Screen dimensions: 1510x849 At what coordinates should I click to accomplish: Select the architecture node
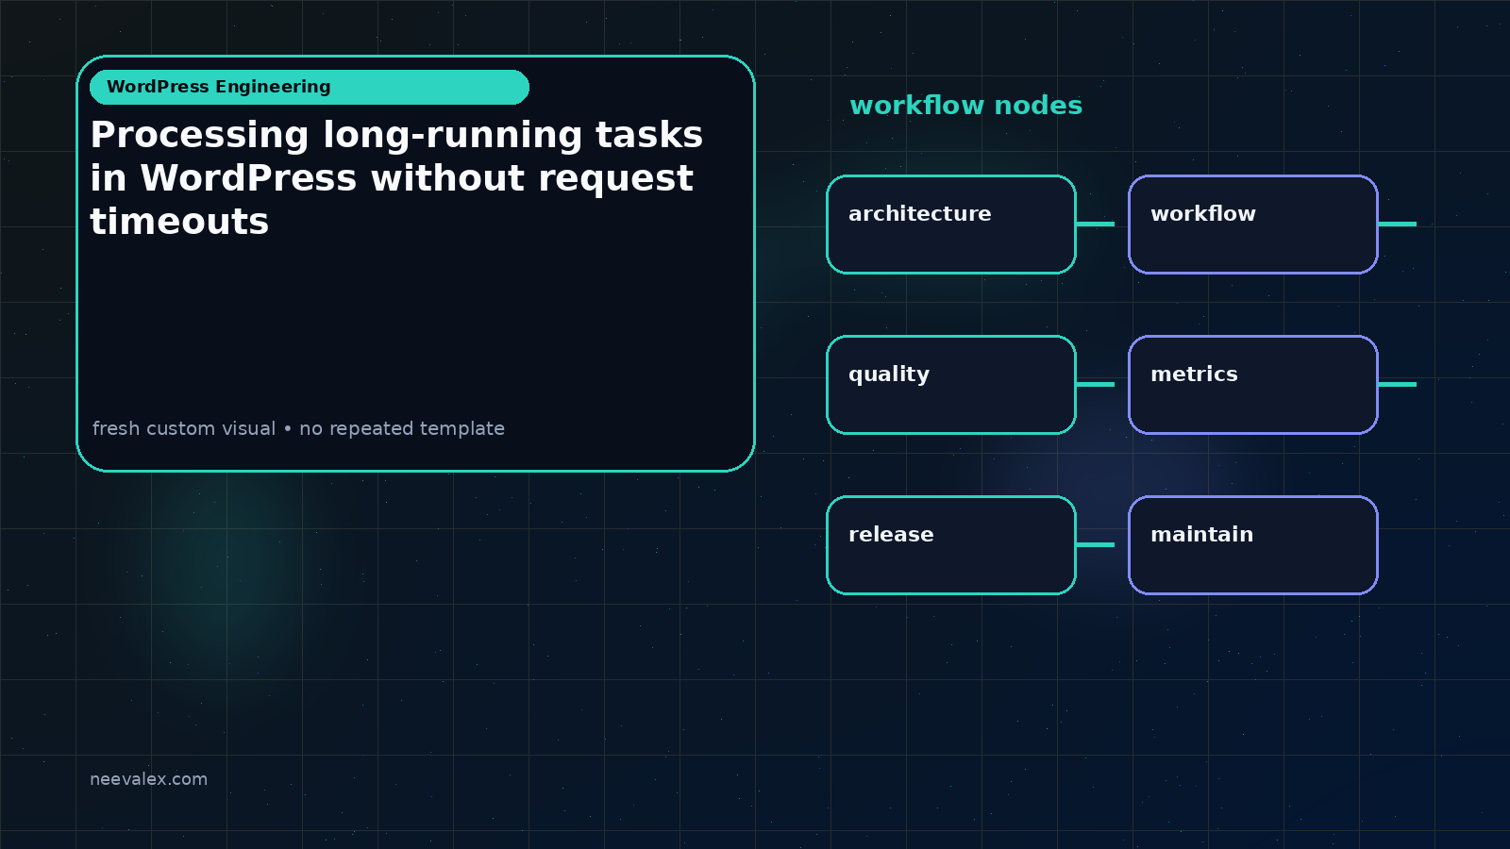[951, 225]
